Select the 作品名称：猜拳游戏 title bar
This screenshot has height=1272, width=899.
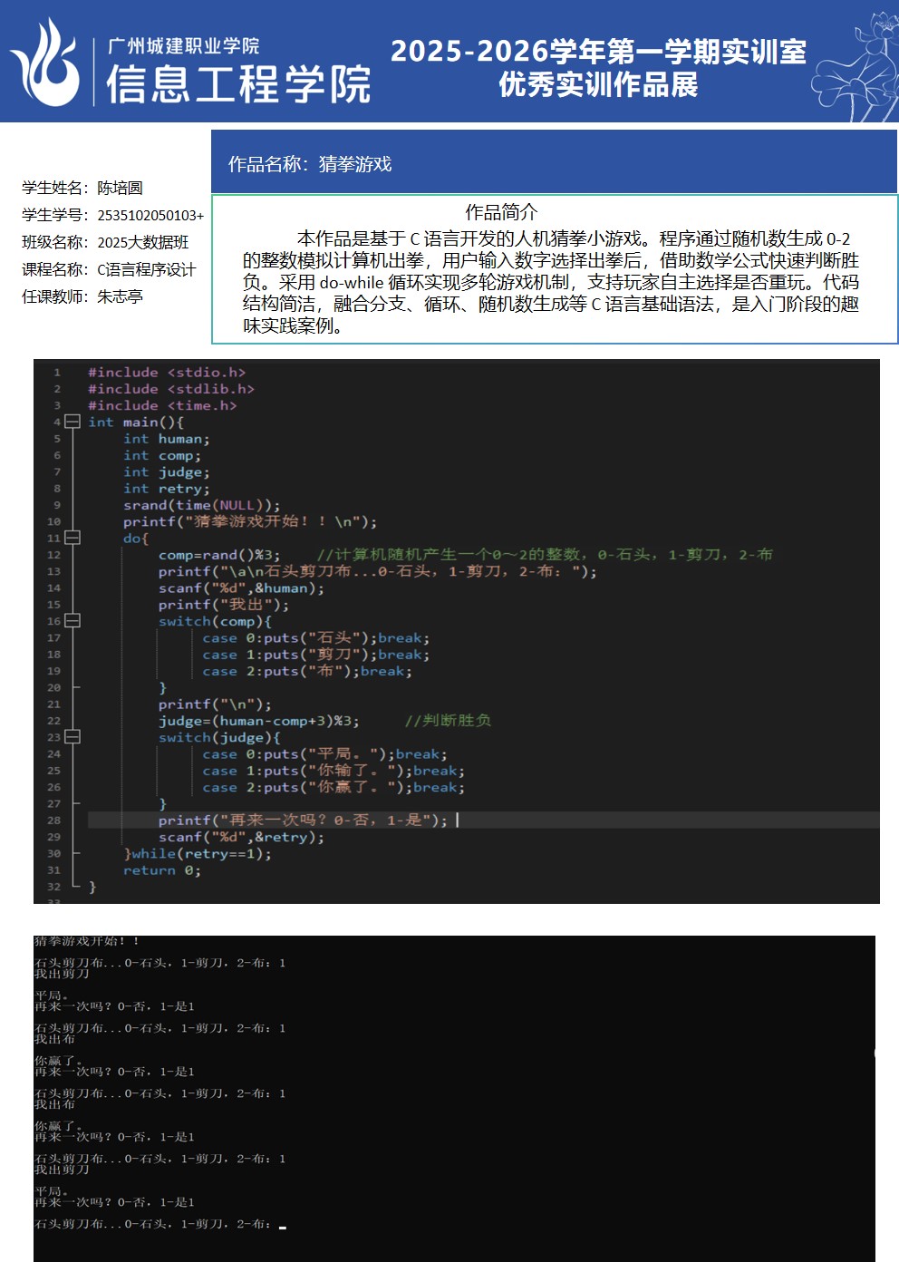(310, 164)
